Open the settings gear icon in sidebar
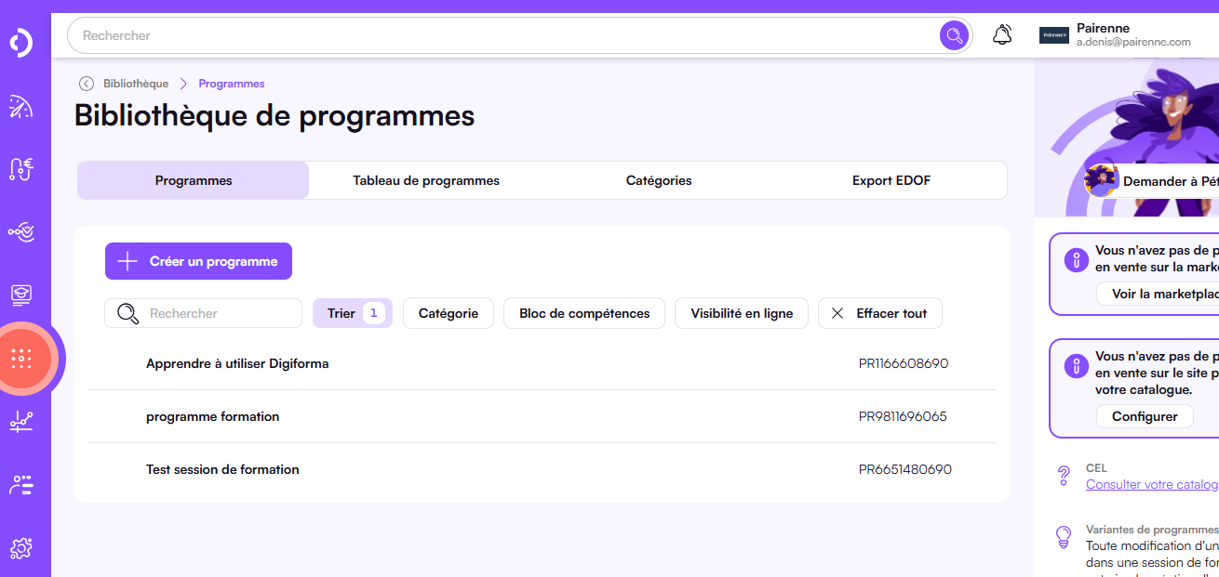 pos(20,548)
